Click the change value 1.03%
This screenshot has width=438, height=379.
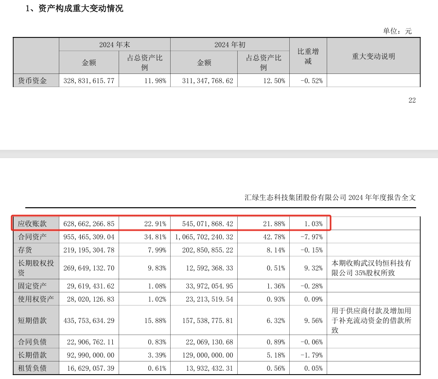[x=314, y=224]
